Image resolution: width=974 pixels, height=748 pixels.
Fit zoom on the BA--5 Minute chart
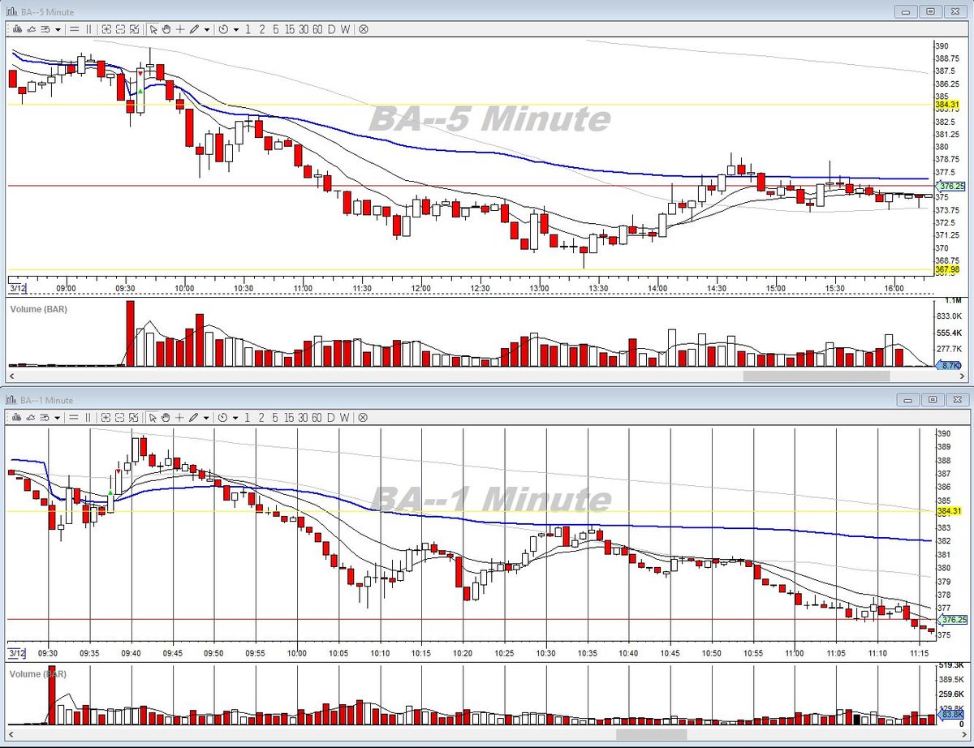[134, 29]
